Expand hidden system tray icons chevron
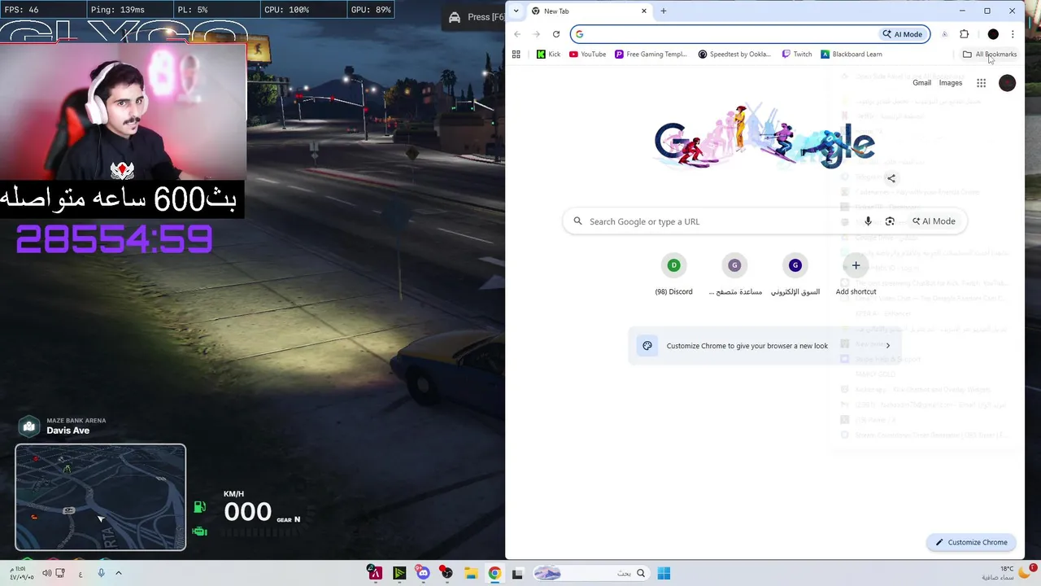Image resolution: width=1041 pixels, height=586 pixels. pos(118,573)
